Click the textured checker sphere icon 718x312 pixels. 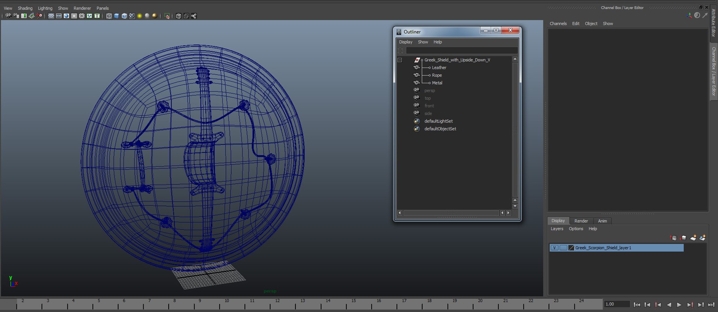coord(132,16)
